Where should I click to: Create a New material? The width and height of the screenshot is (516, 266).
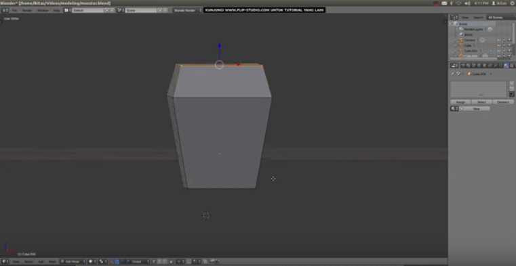[475, 108]
